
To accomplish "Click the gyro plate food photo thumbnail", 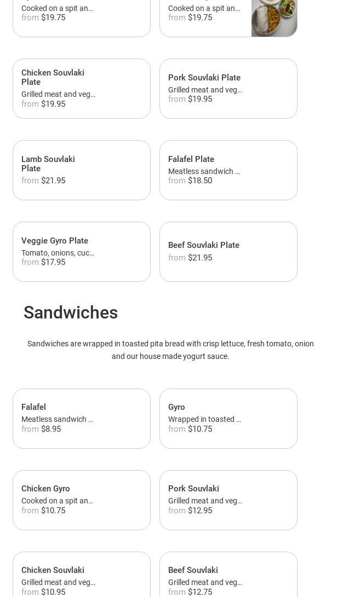I will 274,18.
